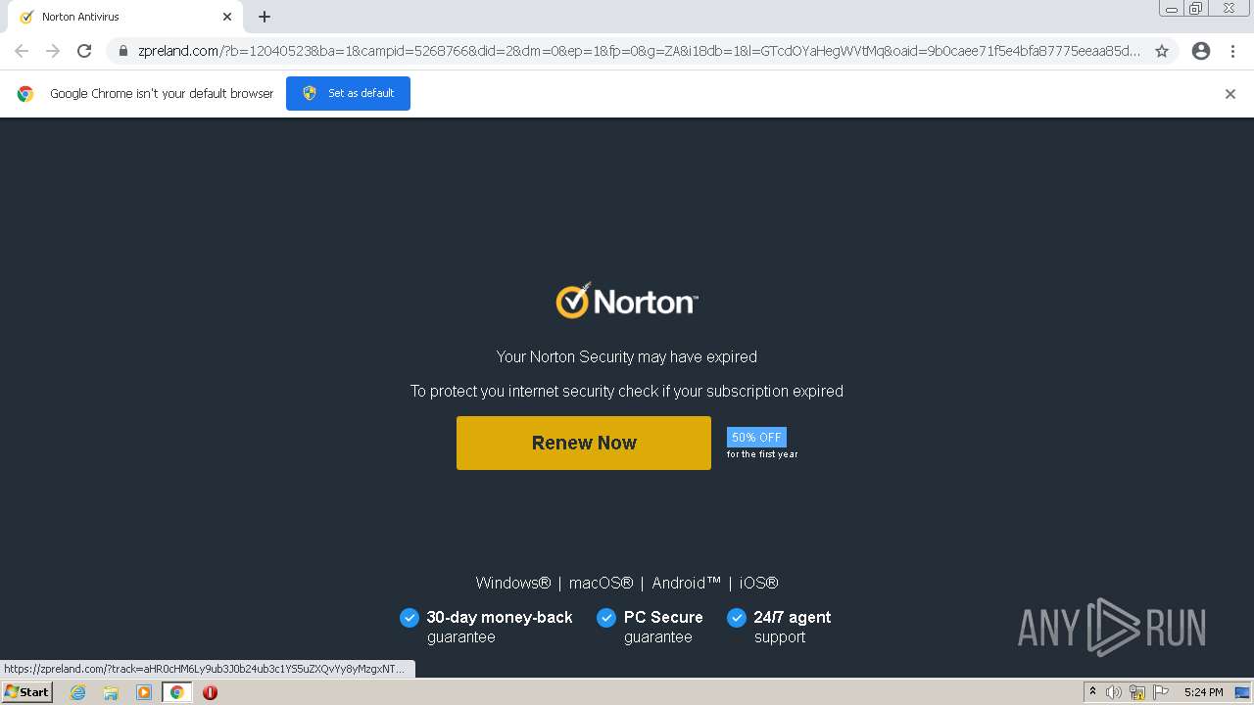Viewport: 1254px width, 705px height.
Task: Click the Renew Now button
Action: click(x=584, y=443)
